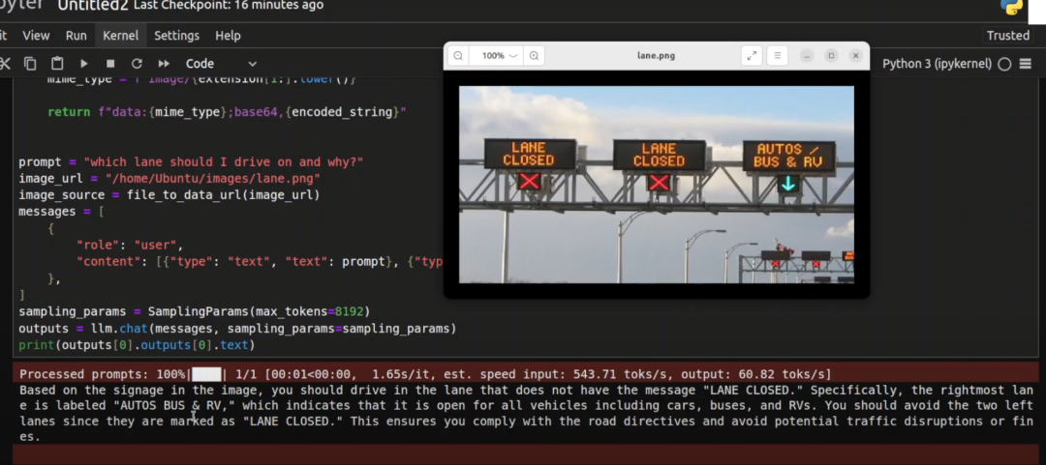Click the Python 3 (ipykernel) kernel name
1046x465 pixels.
click(x=937, y=64)
